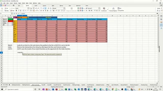
Task: Open the cell style dropdown
Action: click(99, 8)
